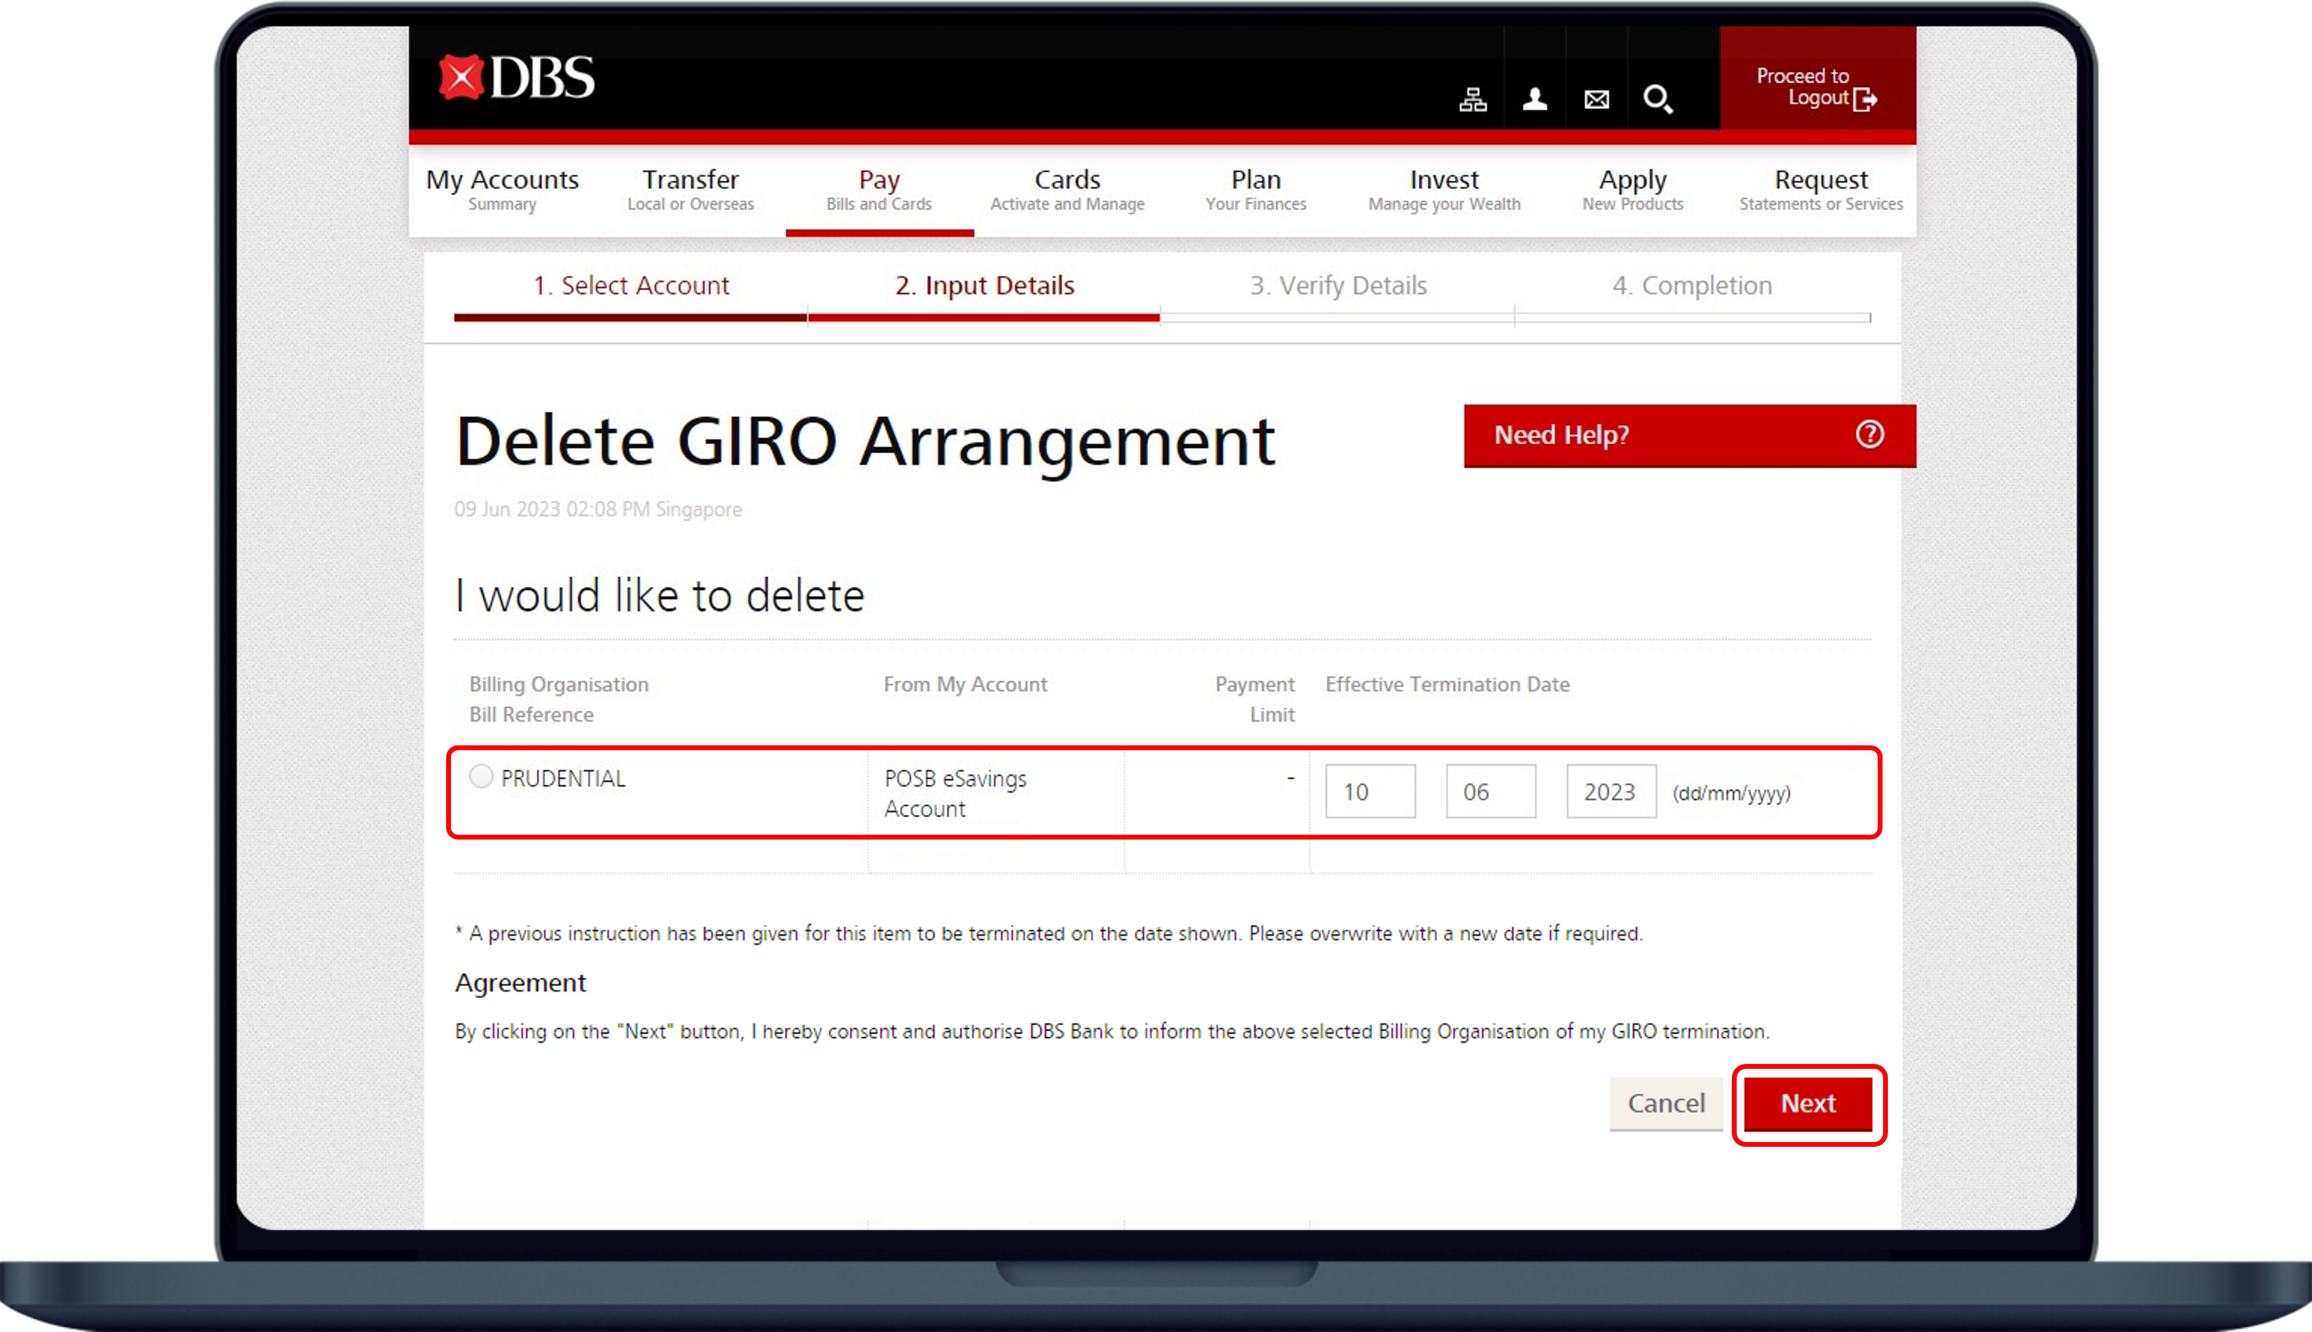Open the Request Statements or Services menu
The width and height of the screenshot is (2312, 1332).
pos(1821,191)
